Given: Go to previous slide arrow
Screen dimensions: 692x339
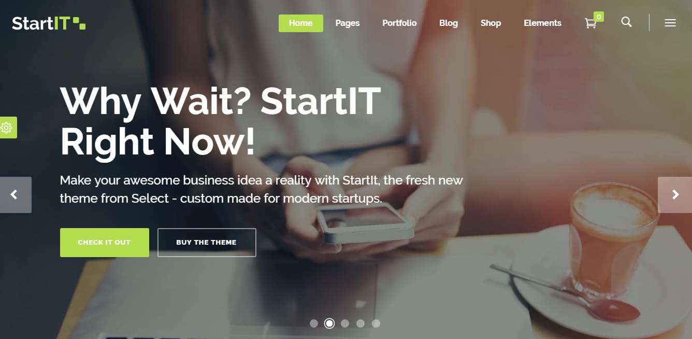Looking at the screenshot, I should click(x=15, y=195).
